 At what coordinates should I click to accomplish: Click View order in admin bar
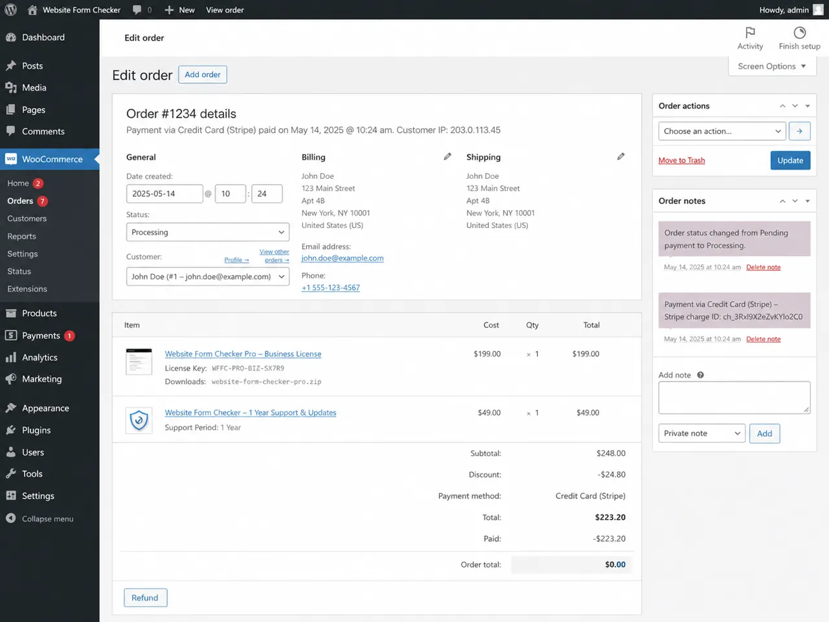coord(225,10)
